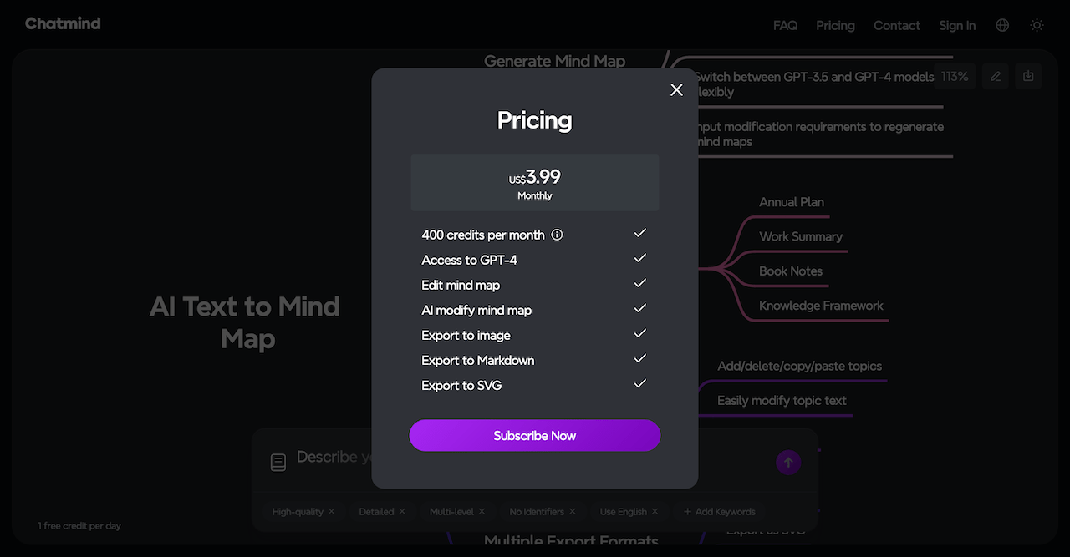Select Contact in the top navigation
This screenshot has width=1070, height=557.
(x=896, y=25)
